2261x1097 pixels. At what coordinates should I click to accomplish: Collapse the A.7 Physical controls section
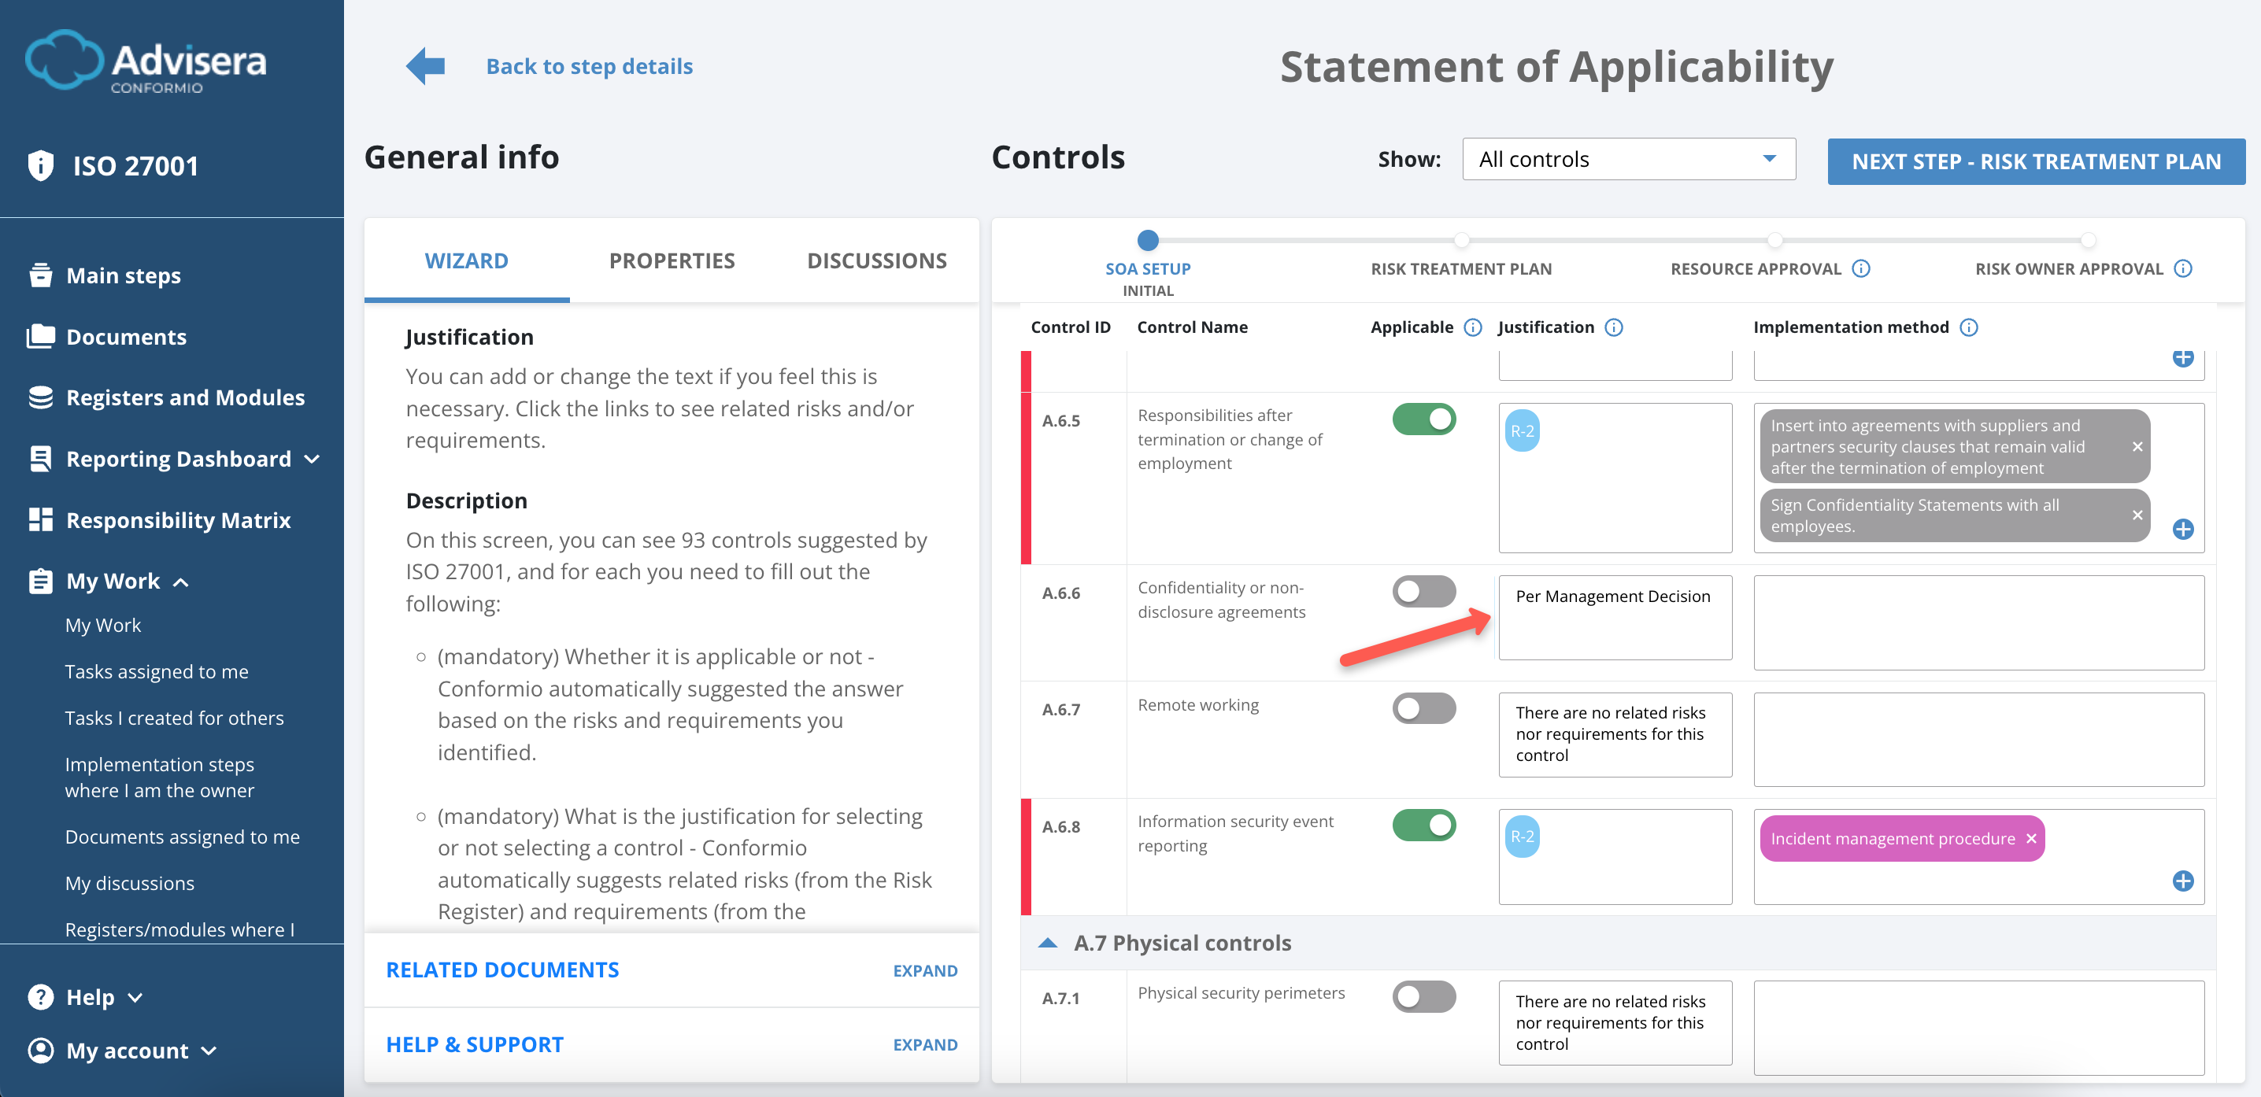[1048, 942]
